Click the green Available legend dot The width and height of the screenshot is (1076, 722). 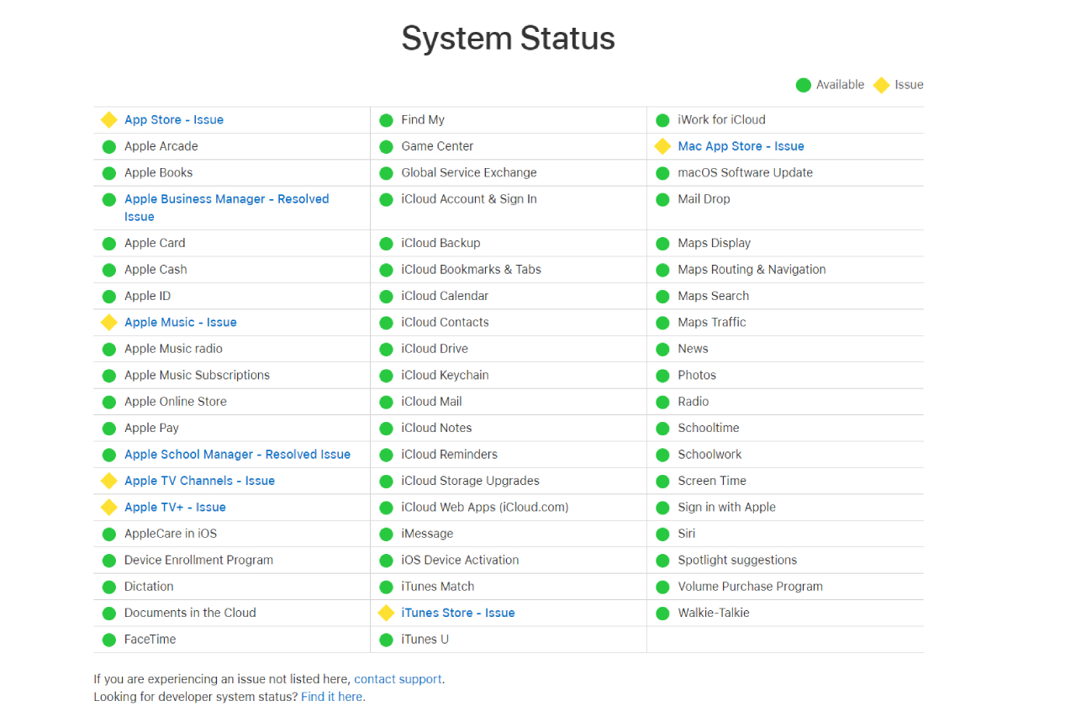[x=804, y=85]
